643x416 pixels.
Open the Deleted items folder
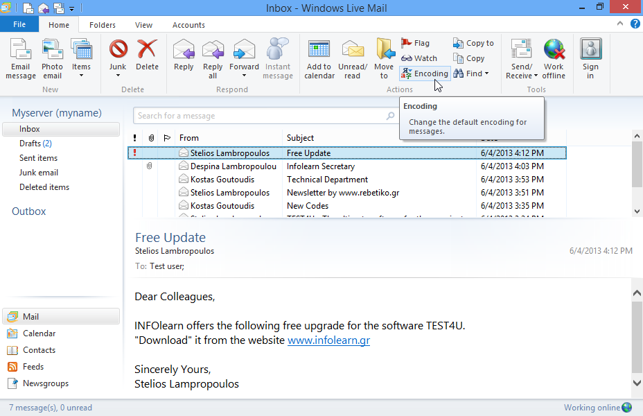pyautogui.click(x=44, y=187)
